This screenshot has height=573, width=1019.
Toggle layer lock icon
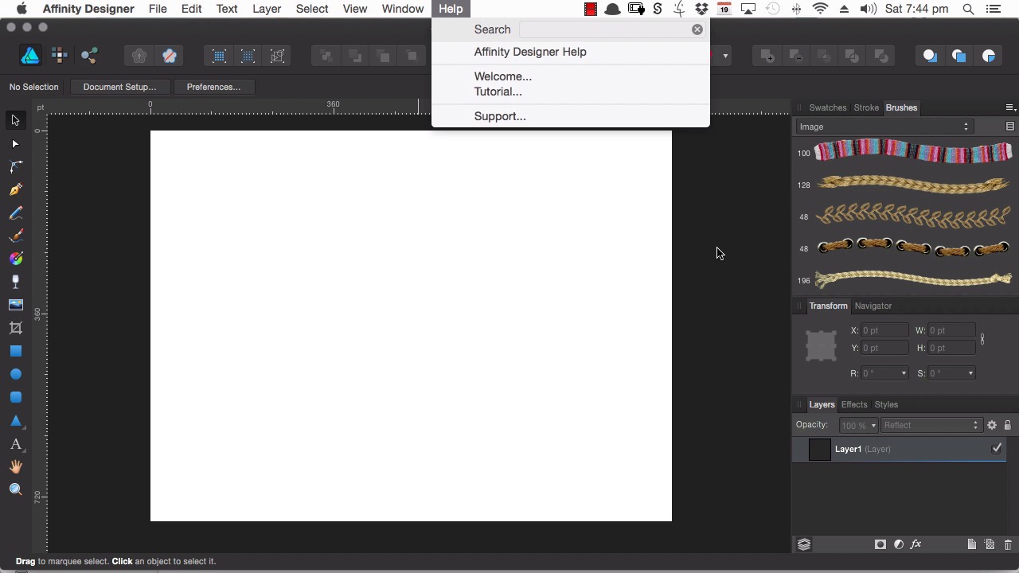[1007, 425]
